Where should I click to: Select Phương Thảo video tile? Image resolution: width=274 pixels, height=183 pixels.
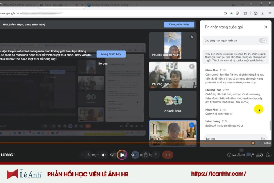pyautogui.click(x=173, y=75)
